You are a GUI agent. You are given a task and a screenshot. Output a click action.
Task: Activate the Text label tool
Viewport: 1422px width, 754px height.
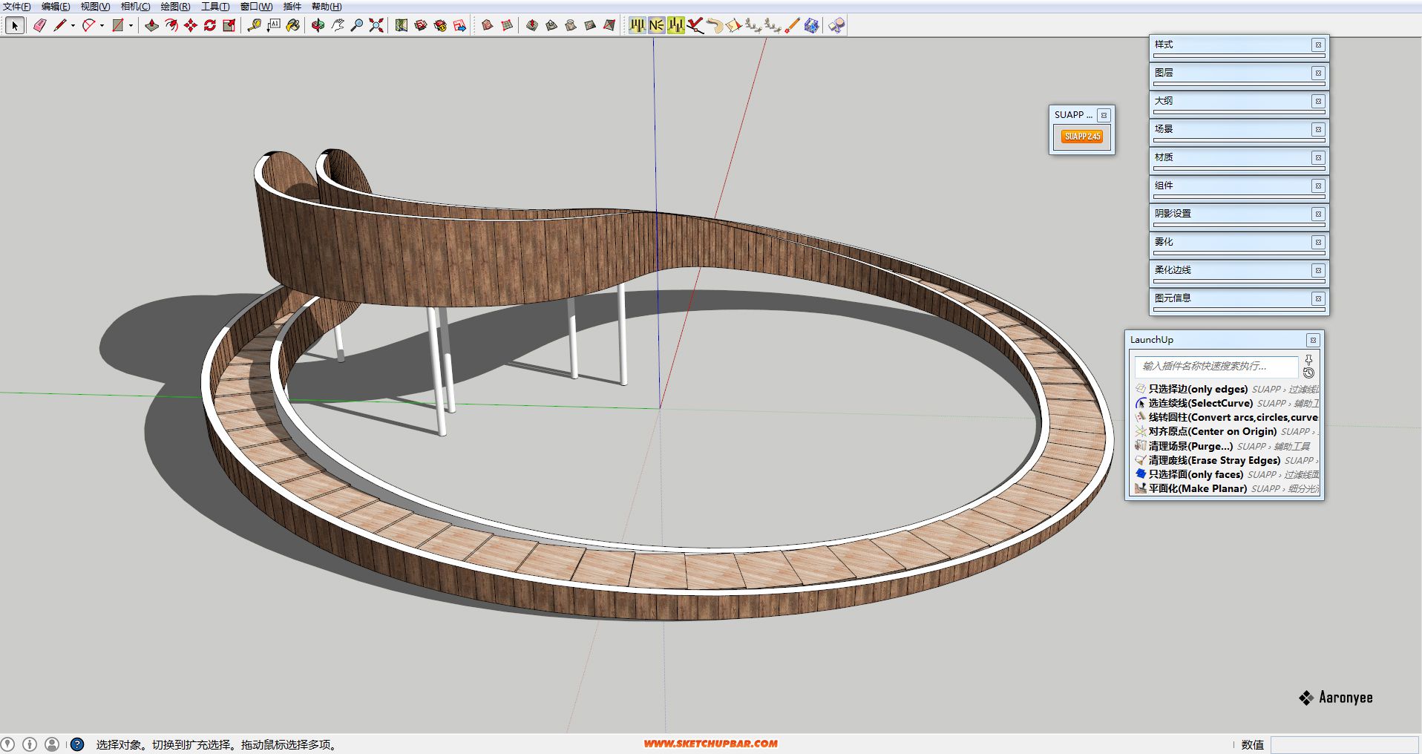[x=273, y=25]
